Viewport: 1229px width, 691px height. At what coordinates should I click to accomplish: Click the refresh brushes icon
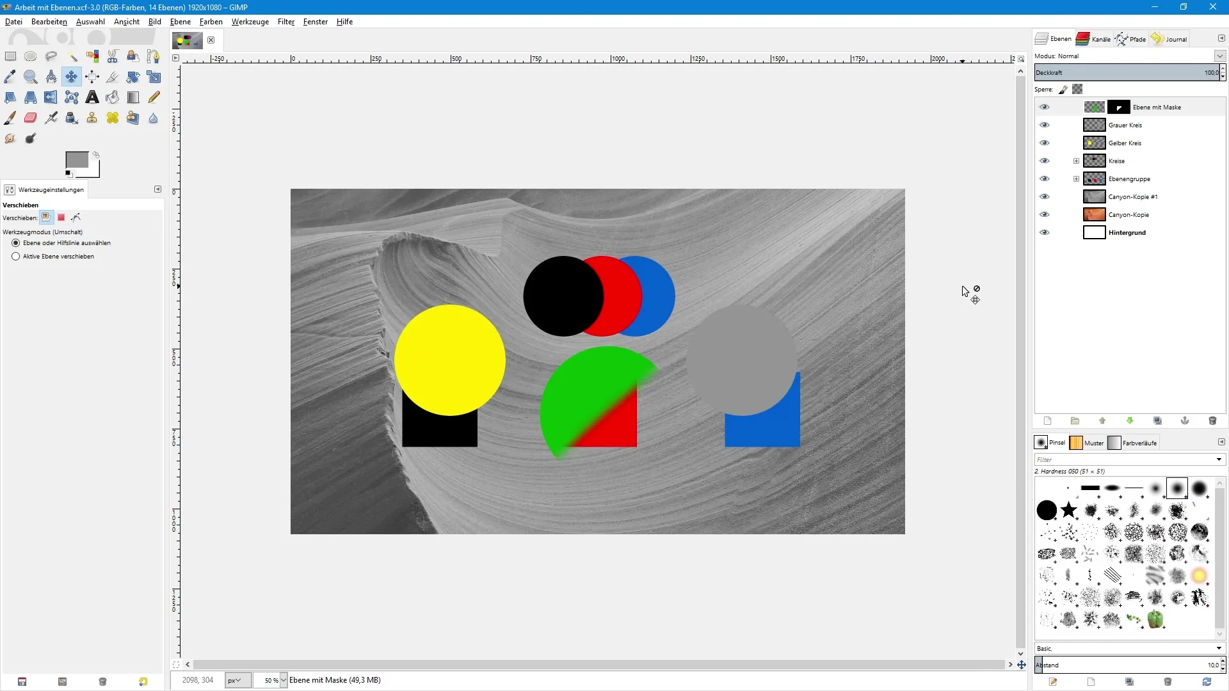coord(1207,682)
